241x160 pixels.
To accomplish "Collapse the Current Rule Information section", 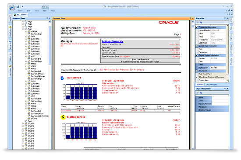I will [x=197, y=46].
